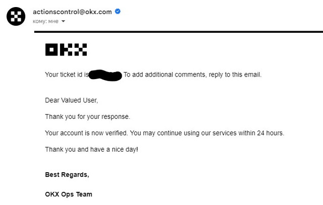Click the letter O in OKX logo
Screen dimensions: 323x205
[x=51, y=49]
